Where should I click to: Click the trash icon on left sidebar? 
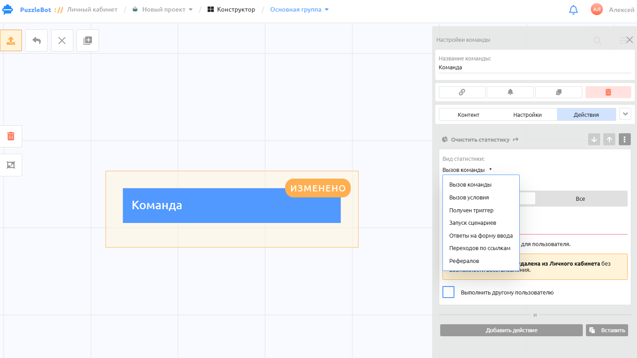point(11,136)
